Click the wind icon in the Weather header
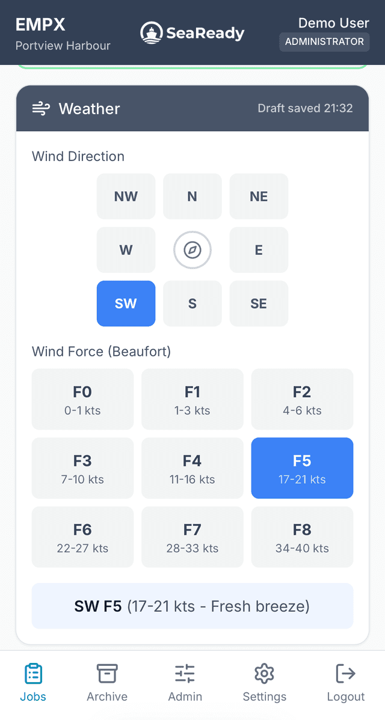 coord(40,108)
